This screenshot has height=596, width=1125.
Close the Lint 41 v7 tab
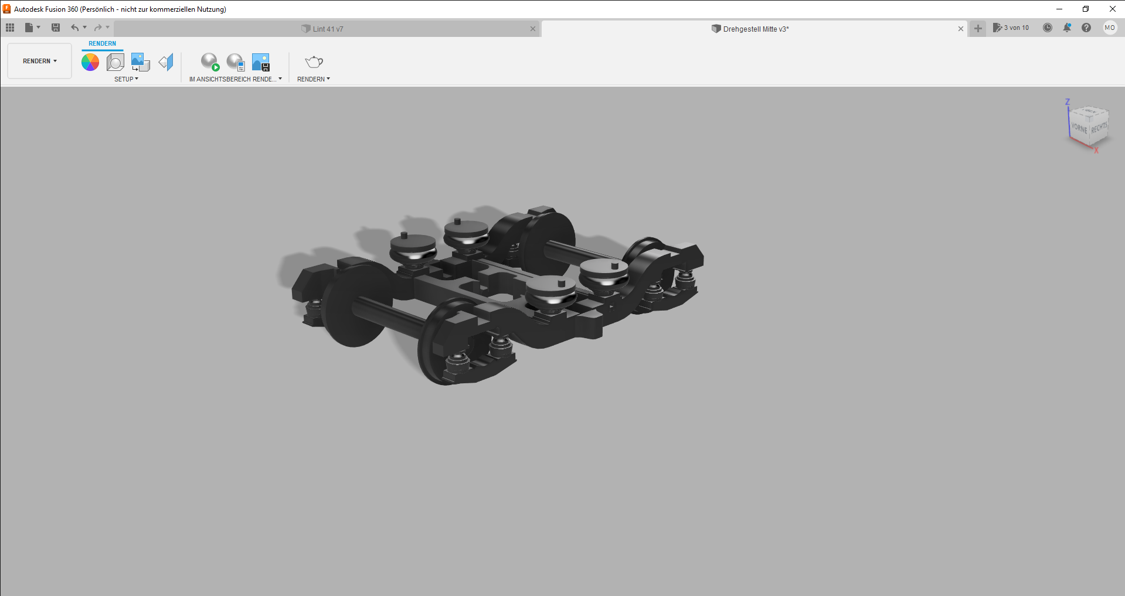click(533, 29)
